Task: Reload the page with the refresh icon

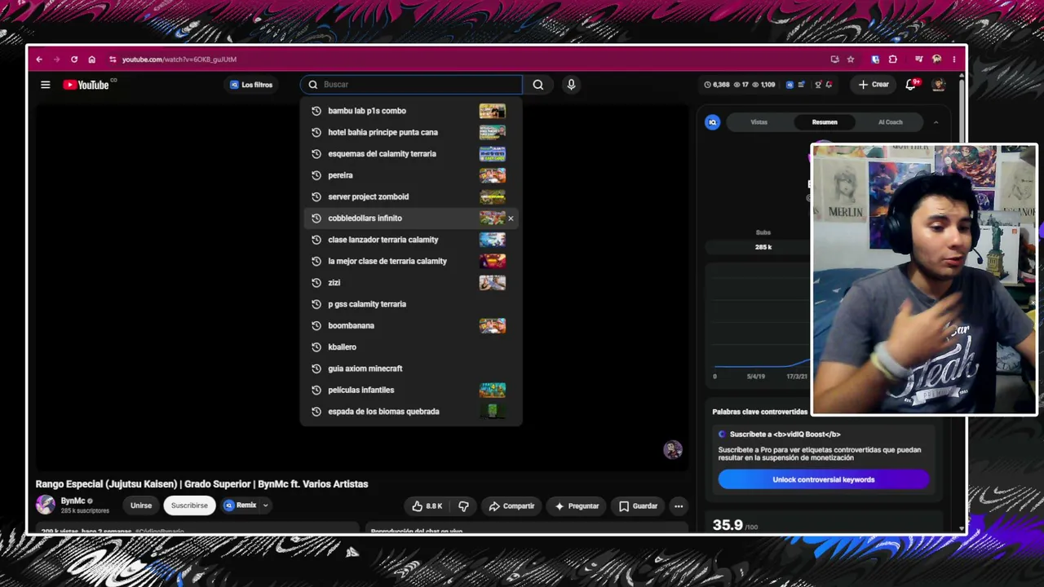Action: [74, 60]
